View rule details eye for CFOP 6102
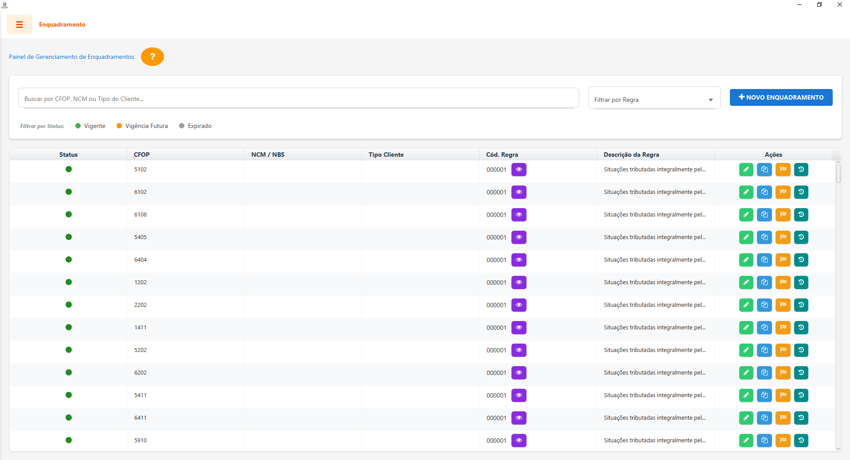Viewport: 850px width, 460px height. coord(519,192)
